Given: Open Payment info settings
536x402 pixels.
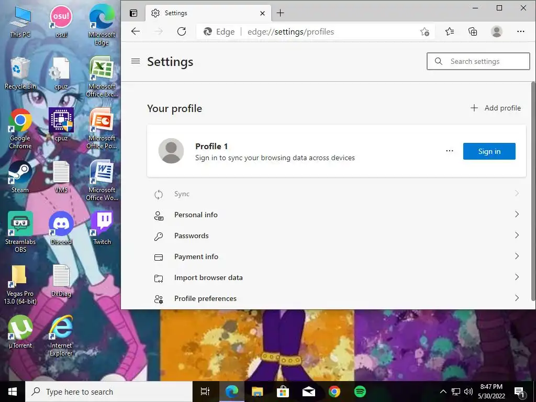Looking at the screenshot, I should tap(337, 256).
